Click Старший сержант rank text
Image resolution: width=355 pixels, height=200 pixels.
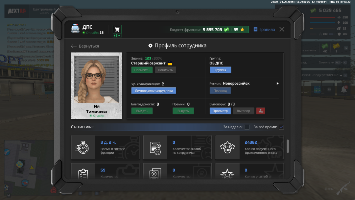click(148, 63)
